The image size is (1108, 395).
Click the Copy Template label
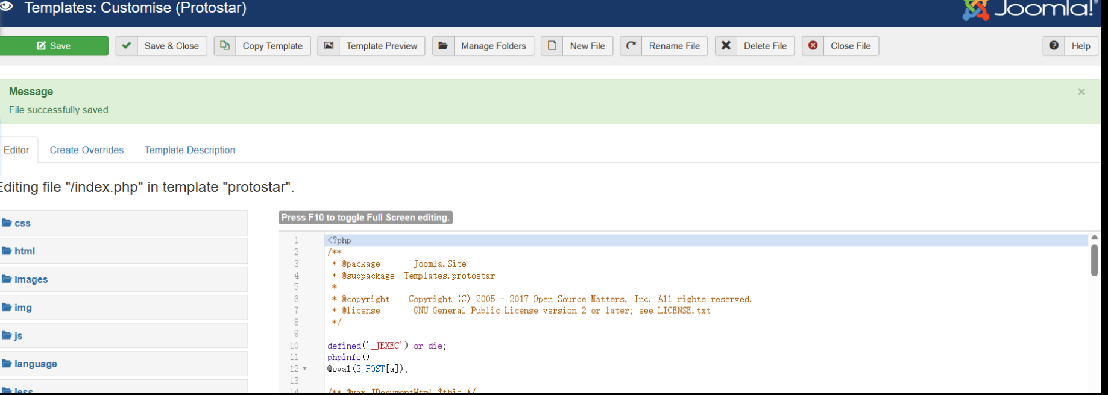(272, 46)
